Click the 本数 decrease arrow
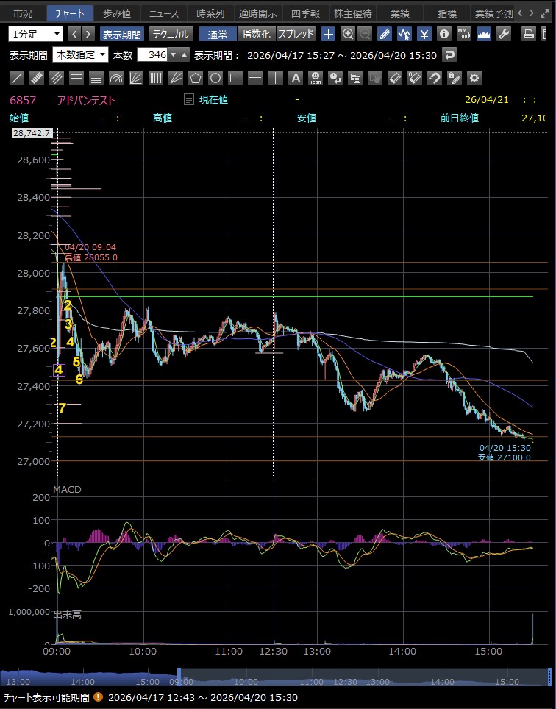Image resolution: width=556 pixels, height=709 pixels. pyautogui.click(x=173, y=54)
